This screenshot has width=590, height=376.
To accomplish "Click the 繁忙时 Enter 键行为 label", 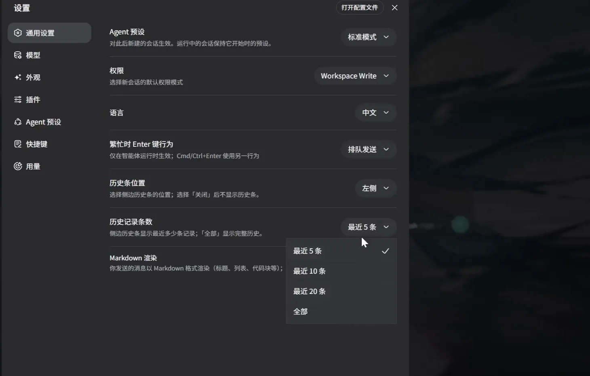I will coord(141,144).
